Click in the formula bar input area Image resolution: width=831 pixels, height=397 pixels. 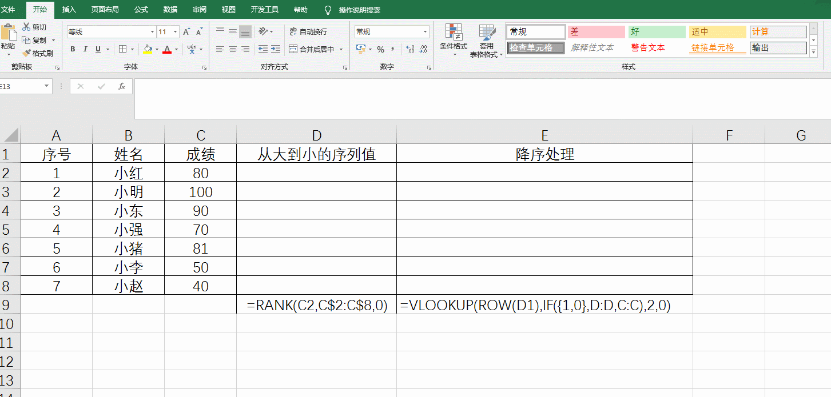click(x=482, y=98)
